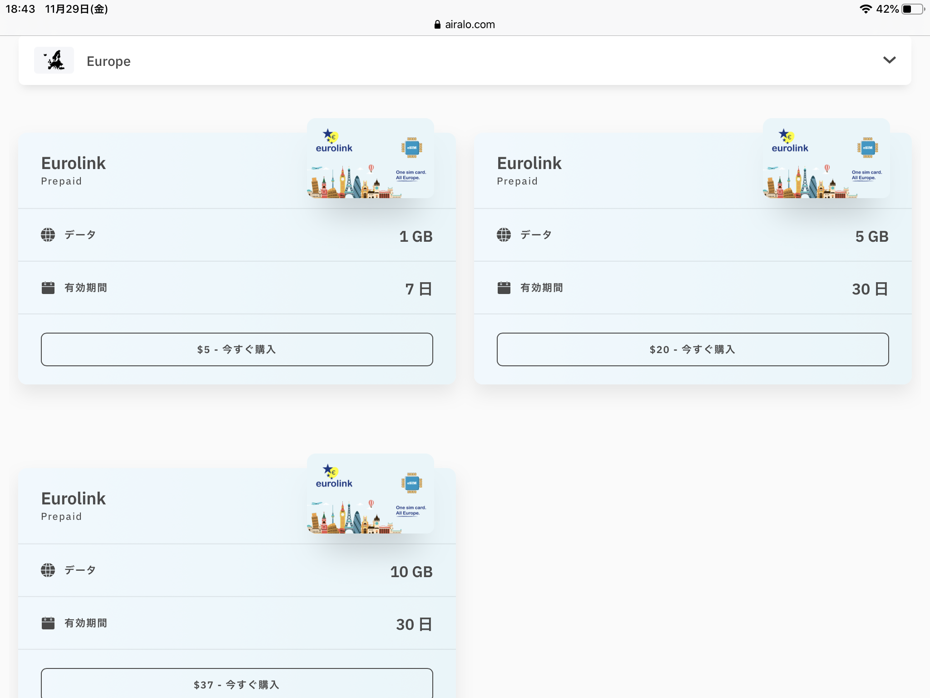Tap the 18:43 clock in status bar

20,9
